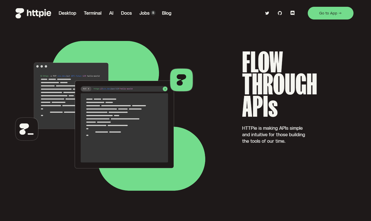This screenshot has width=371, height=221.
Task: Go to the Terminal menu item
Action: (93, 13)
